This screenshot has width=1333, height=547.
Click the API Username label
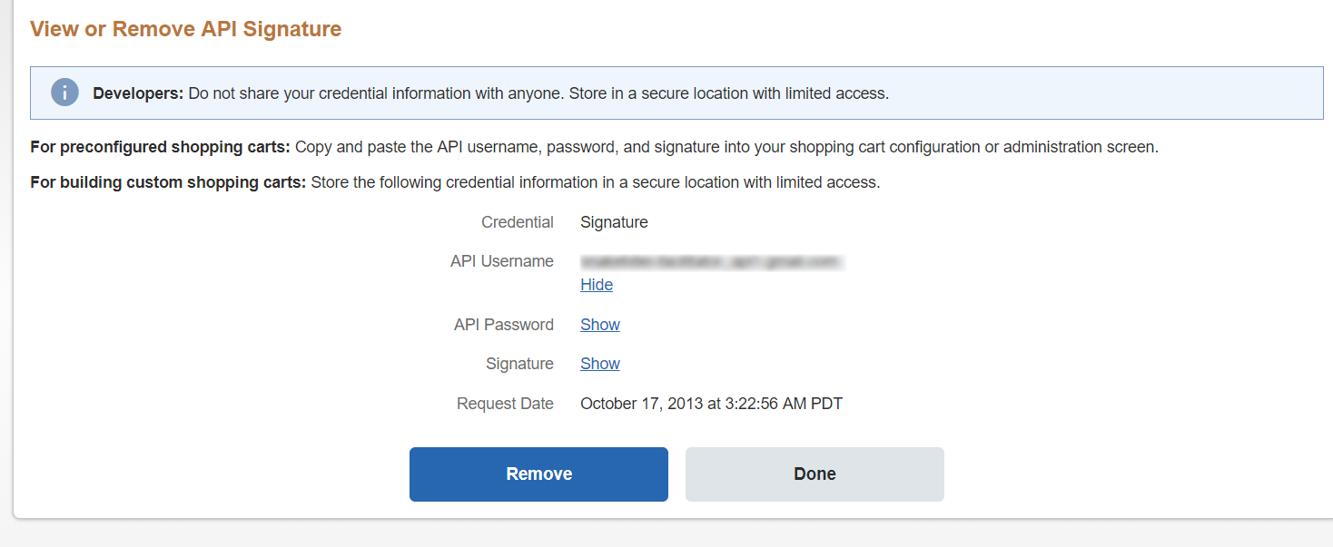pyautogui.click(x=501, y=261)
